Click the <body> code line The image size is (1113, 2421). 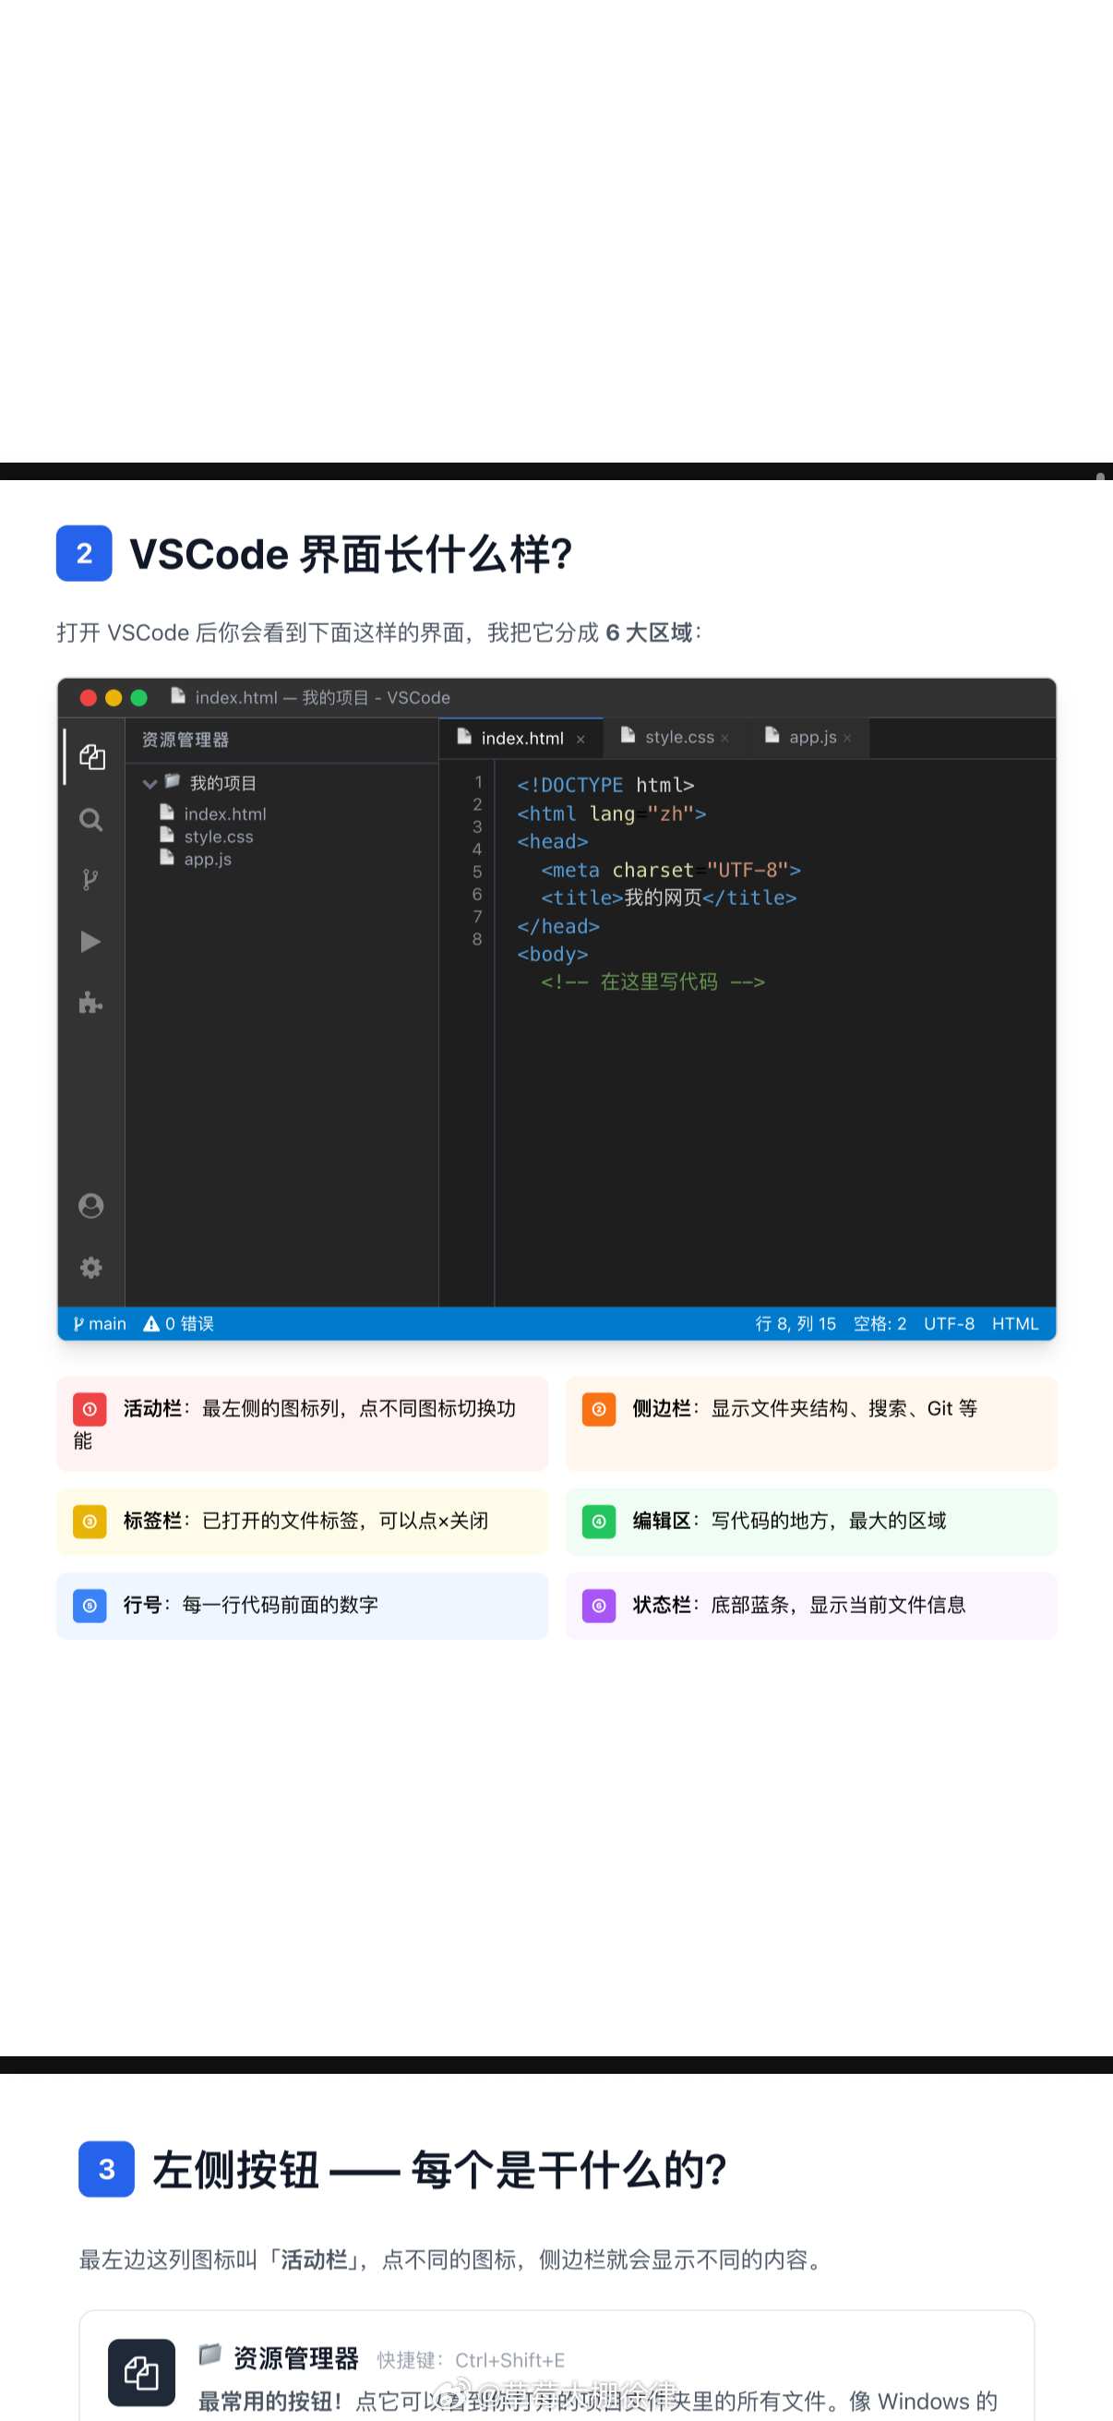tap(552, 954)
